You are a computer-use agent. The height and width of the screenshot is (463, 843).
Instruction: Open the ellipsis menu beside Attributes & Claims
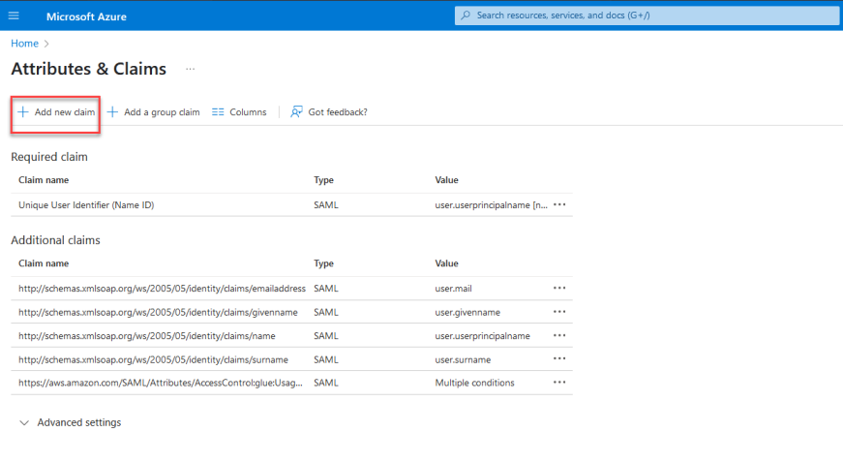(191, 69)
